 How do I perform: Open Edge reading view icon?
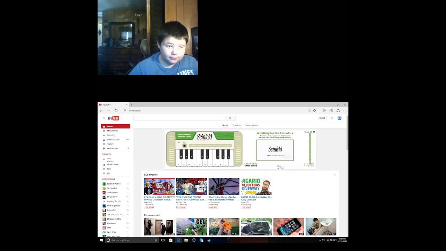click(x=309, y=111)
